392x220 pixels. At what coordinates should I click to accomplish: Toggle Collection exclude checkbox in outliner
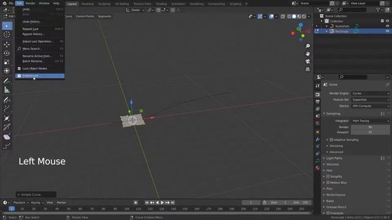click(x=382, y=21)
